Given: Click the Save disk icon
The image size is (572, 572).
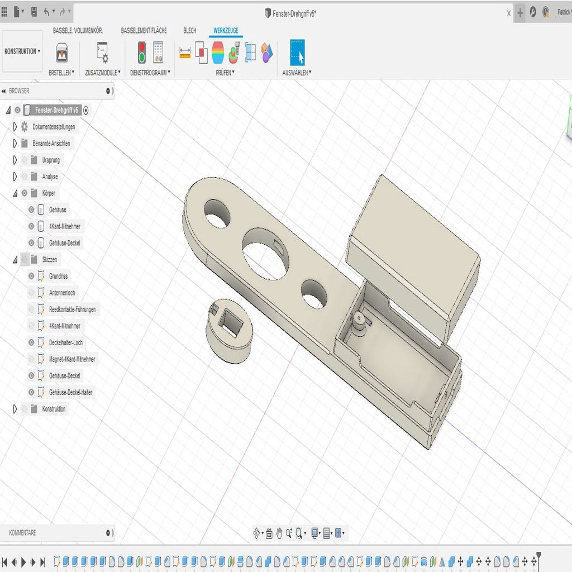Looking at the screenshot, I should 34,12.
